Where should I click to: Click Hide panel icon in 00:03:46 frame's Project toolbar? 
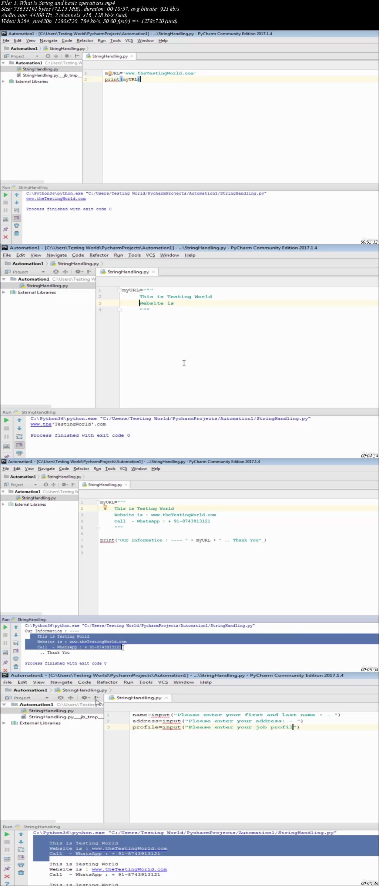[98, 698]
